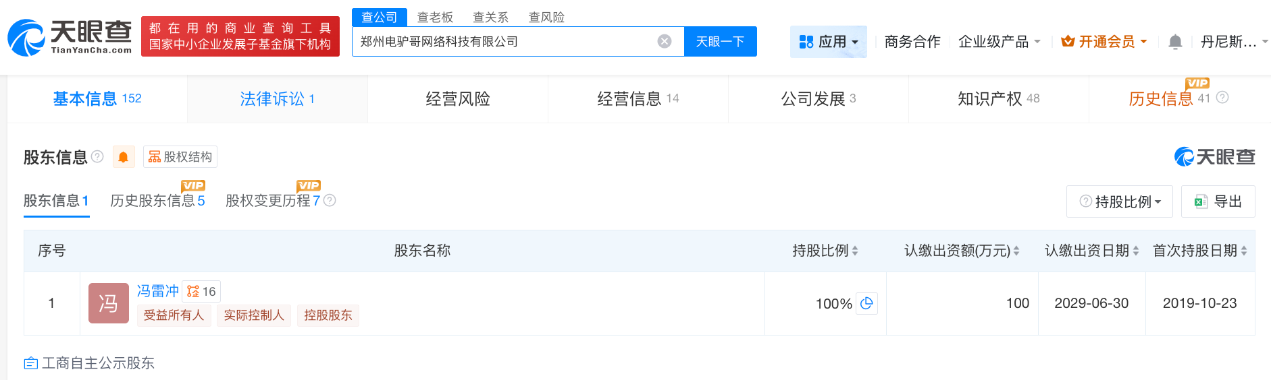Click help icon beside 股权变更历程
Image resolution: width=1271 pixels, height=380 pixels.
point(330,200)
